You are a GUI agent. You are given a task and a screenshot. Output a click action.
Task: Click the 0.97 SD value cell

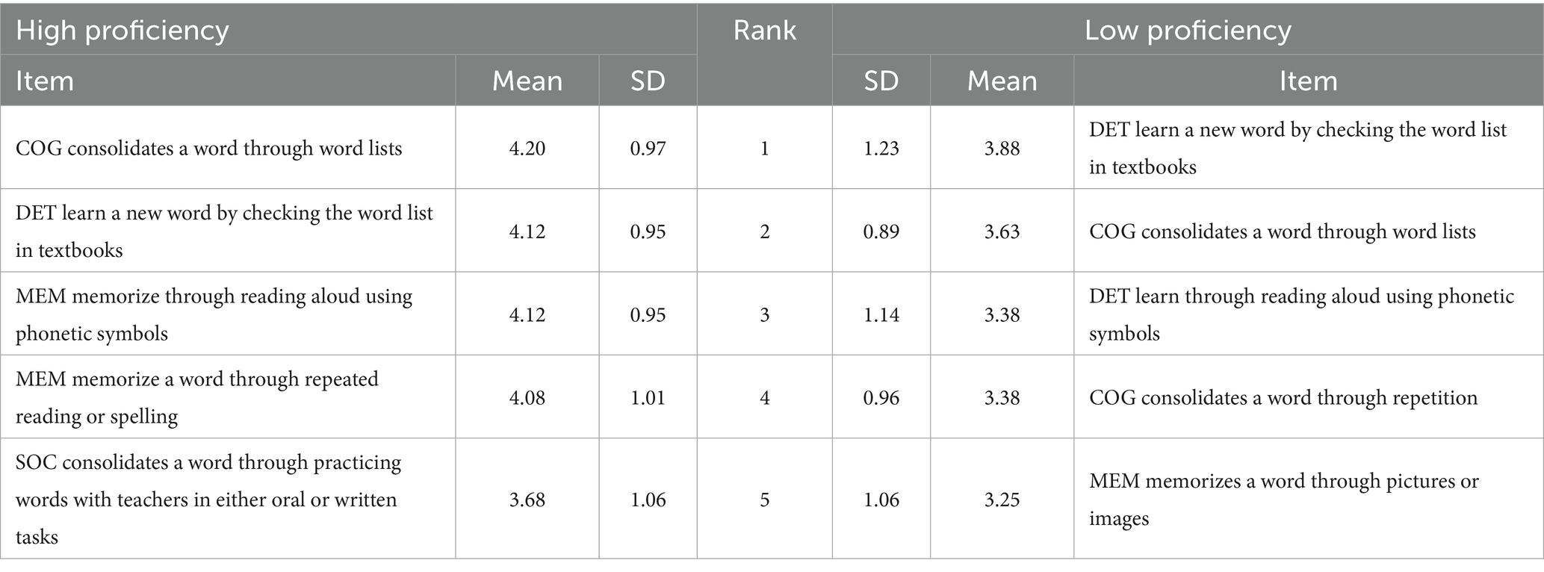[648, 148]
